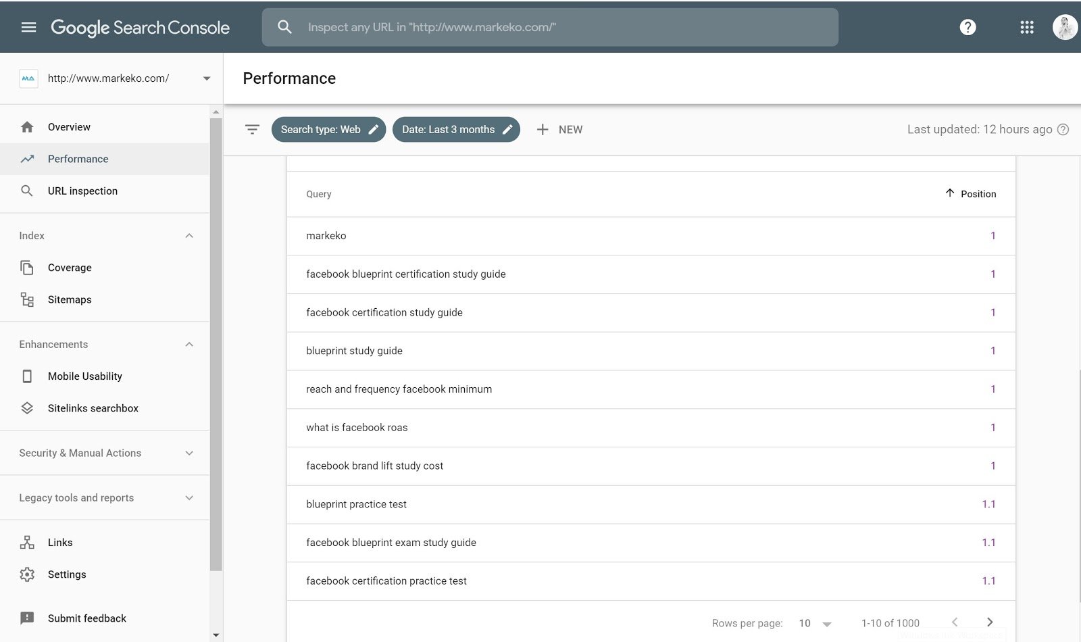Click pencil icon on Search type chip
The width and height of the screenshot is (1081, 642).
tap(374, 130)
